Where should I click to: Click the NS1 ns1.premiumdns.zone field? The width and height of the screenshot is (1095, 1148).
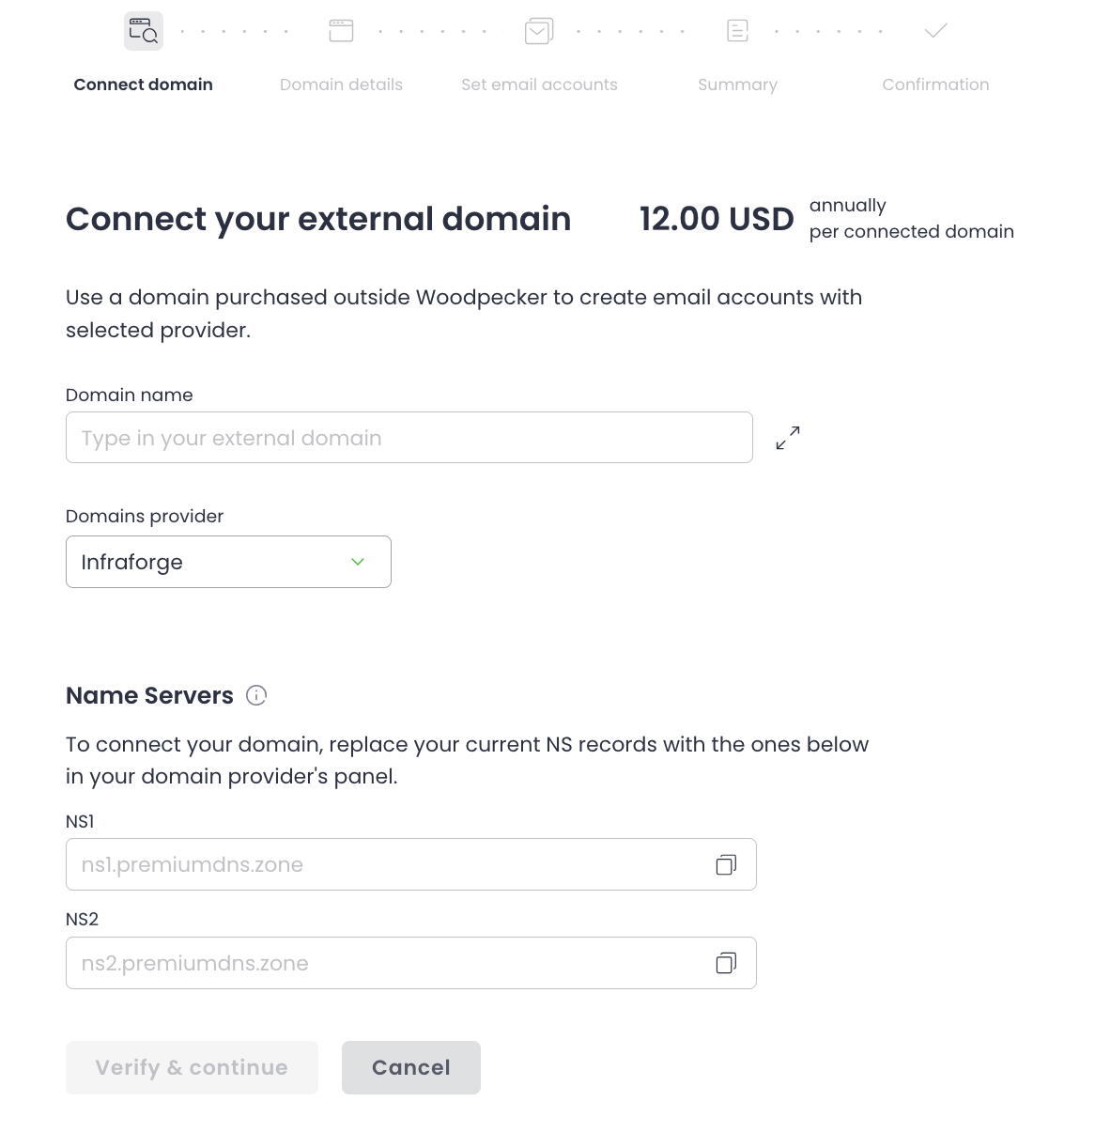[385, 864]
